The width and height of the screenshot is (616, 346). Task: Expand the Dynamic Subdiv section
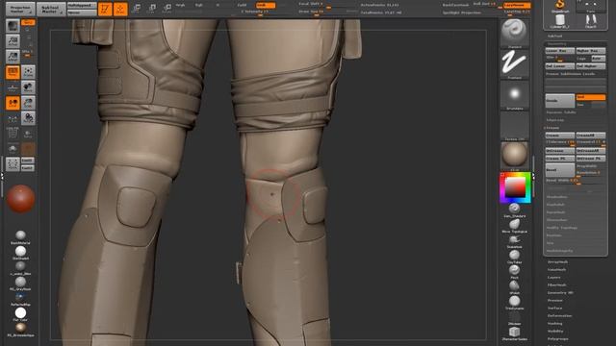560,112
